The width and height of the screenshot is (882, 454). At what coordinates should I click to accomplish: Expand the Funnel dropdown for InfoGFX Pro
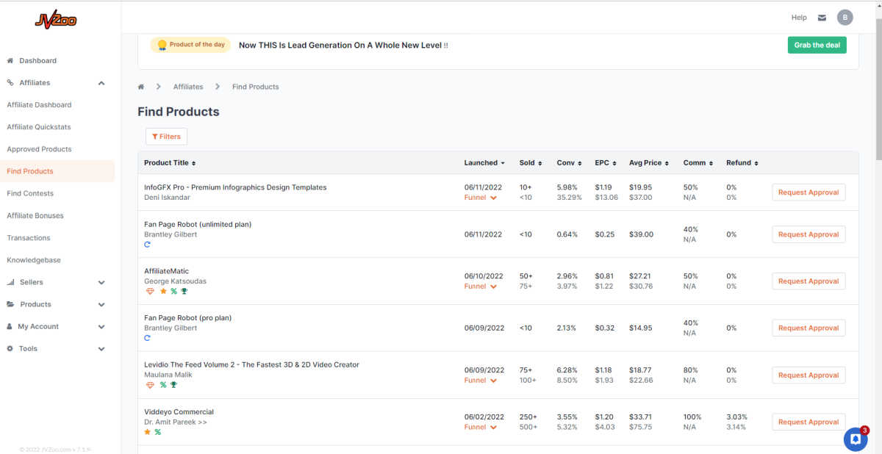pyautogui.click(x=481, y=198)
